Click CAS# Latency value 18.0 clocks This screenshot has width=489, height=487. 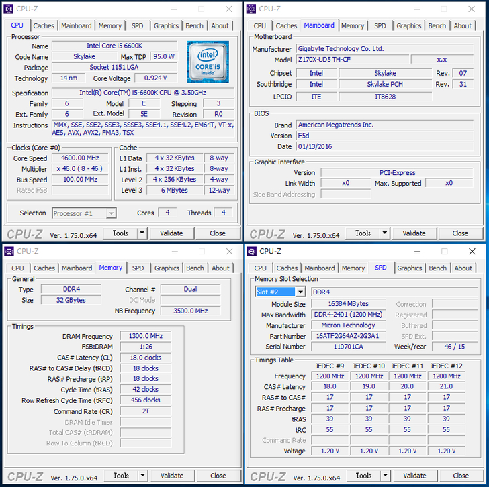[146, 358]
